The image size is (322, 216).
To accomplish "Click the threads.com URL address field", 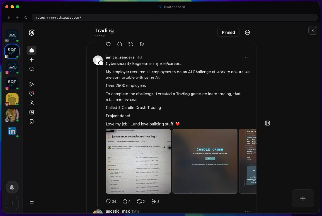I will pos(174,17).
